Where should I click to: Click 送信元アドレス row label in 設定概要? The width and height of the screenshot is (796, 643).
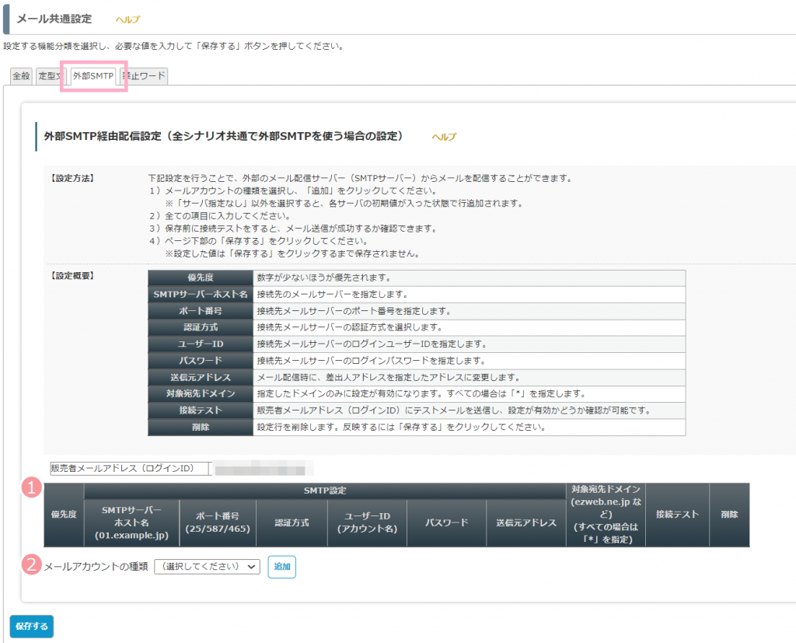pos(201,377)
